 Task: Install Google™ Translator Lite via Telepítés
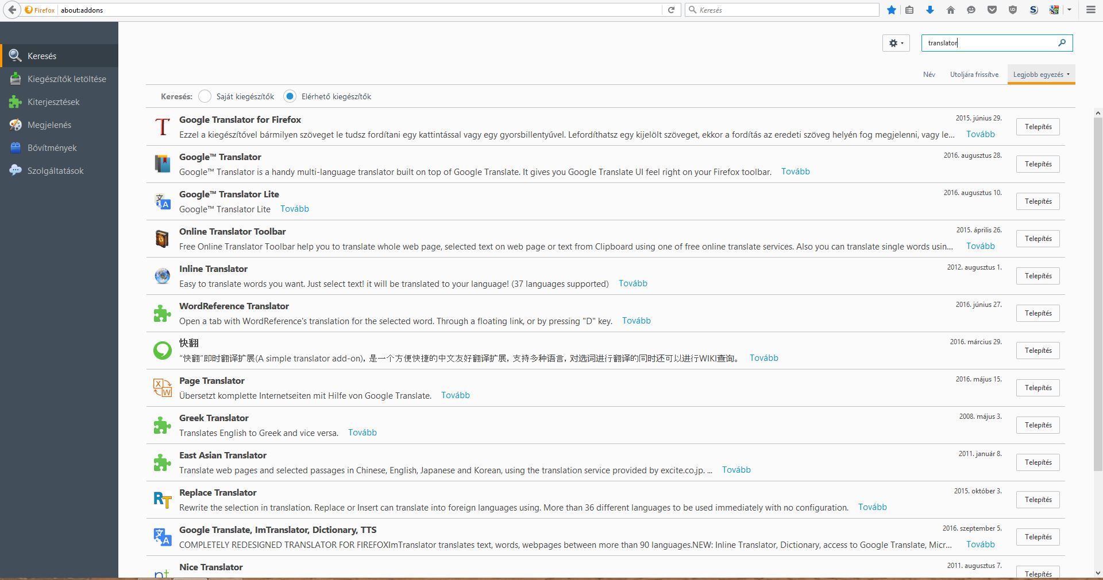1038,201
